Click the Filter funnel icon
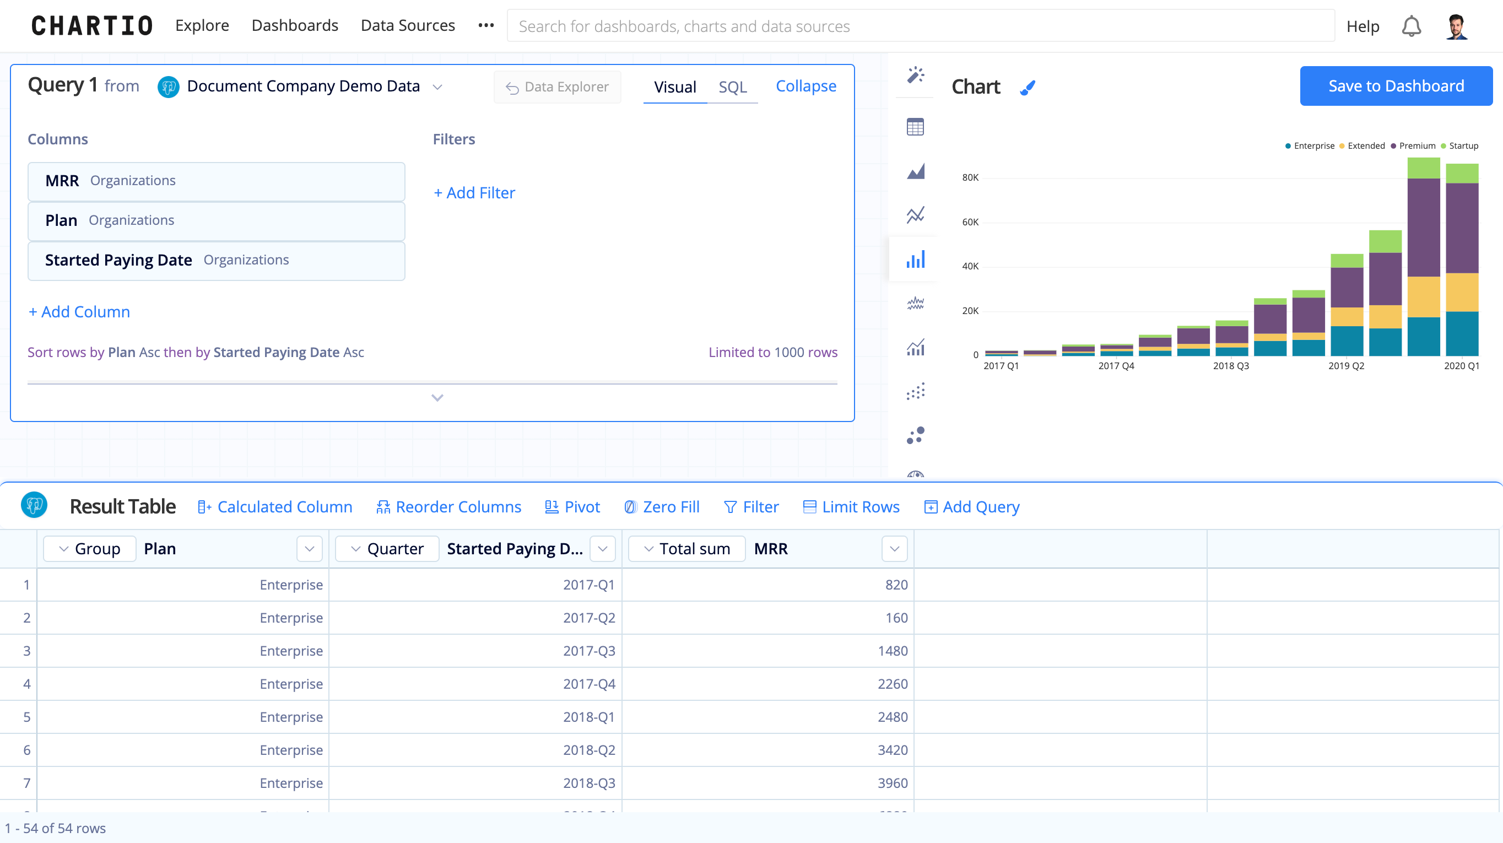Image resolution: width=1503 pixels, height=843 pixels. [730, 507]
